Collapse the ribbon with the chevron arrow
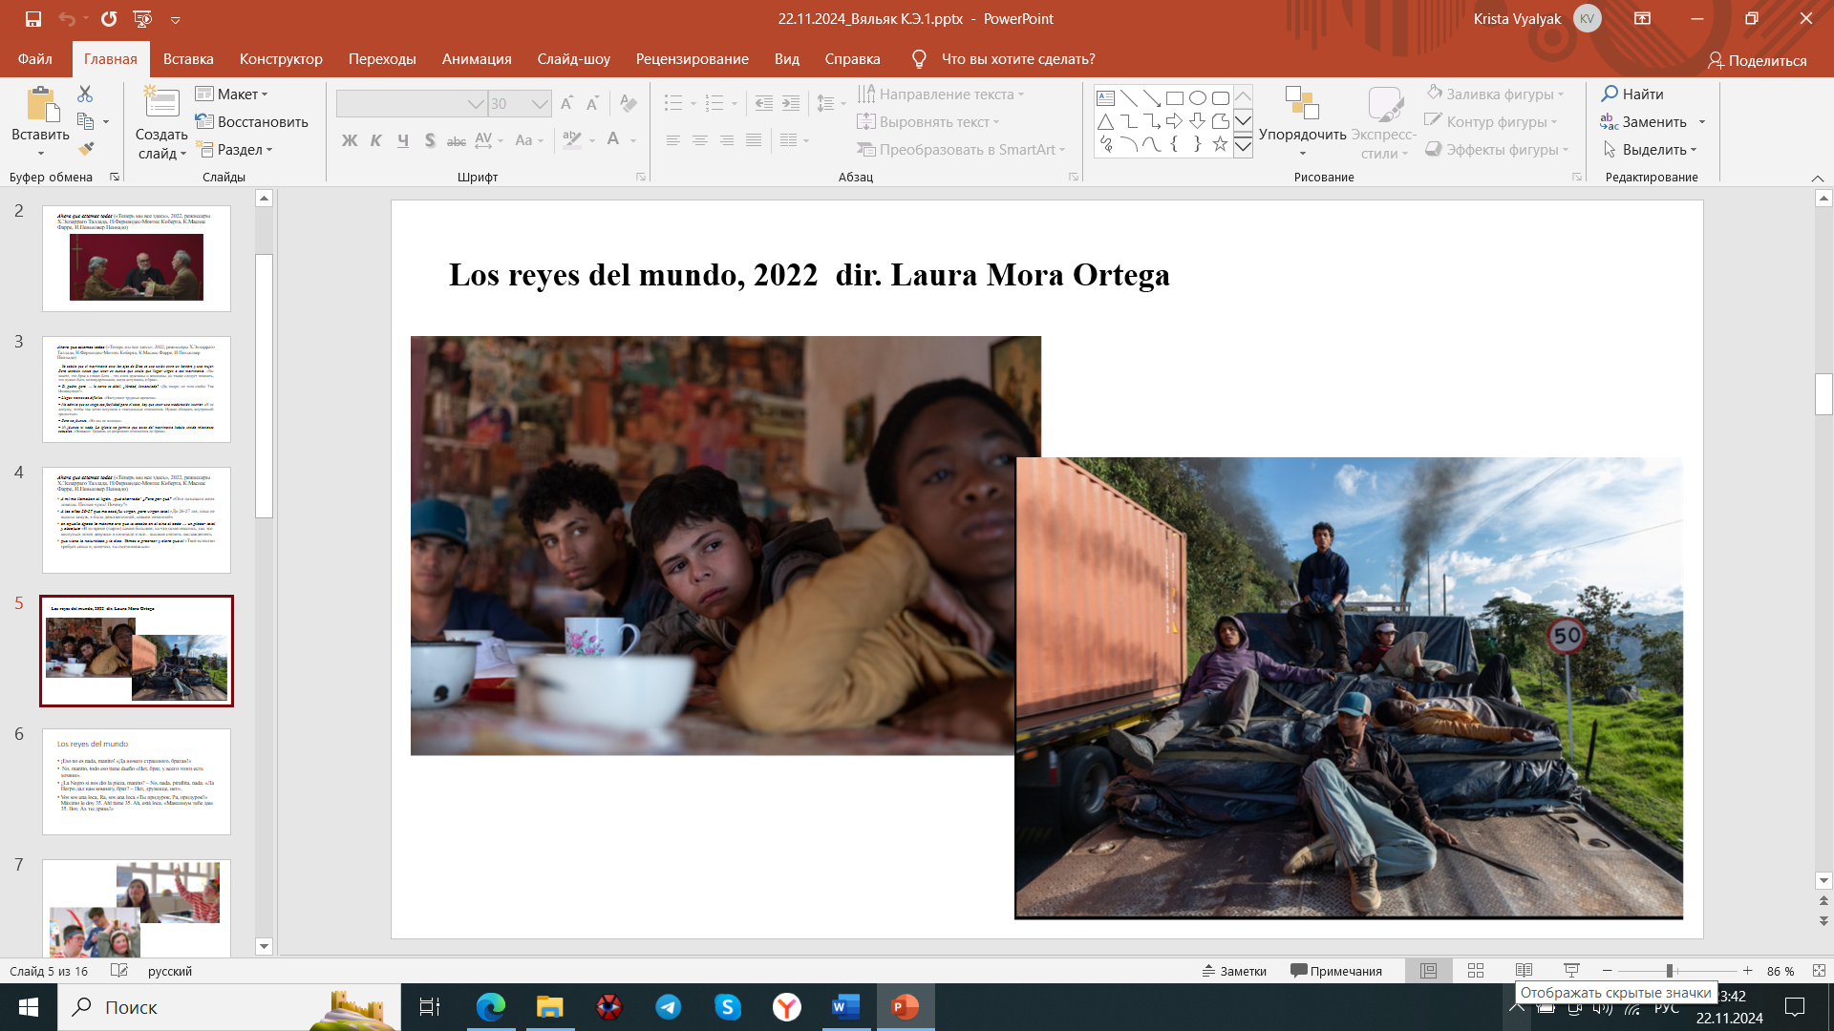 pyautogui.click(x=1818, y=179)
